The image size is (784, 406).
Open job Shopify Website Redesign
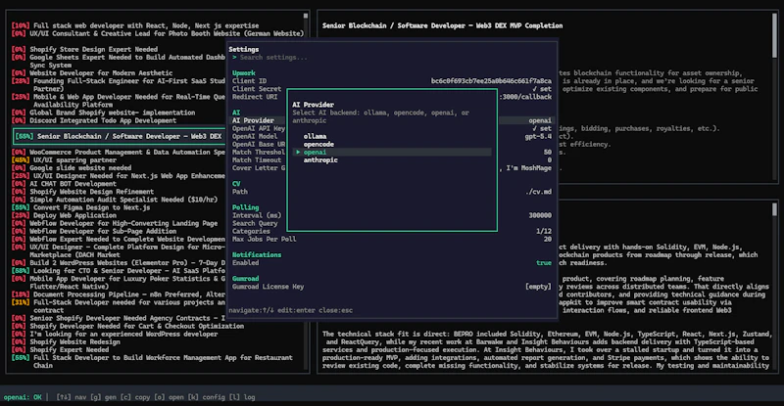tap(66, 342)
